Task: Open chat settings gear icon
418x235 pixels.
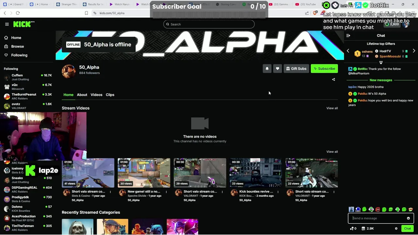Action: click(396, 228)
